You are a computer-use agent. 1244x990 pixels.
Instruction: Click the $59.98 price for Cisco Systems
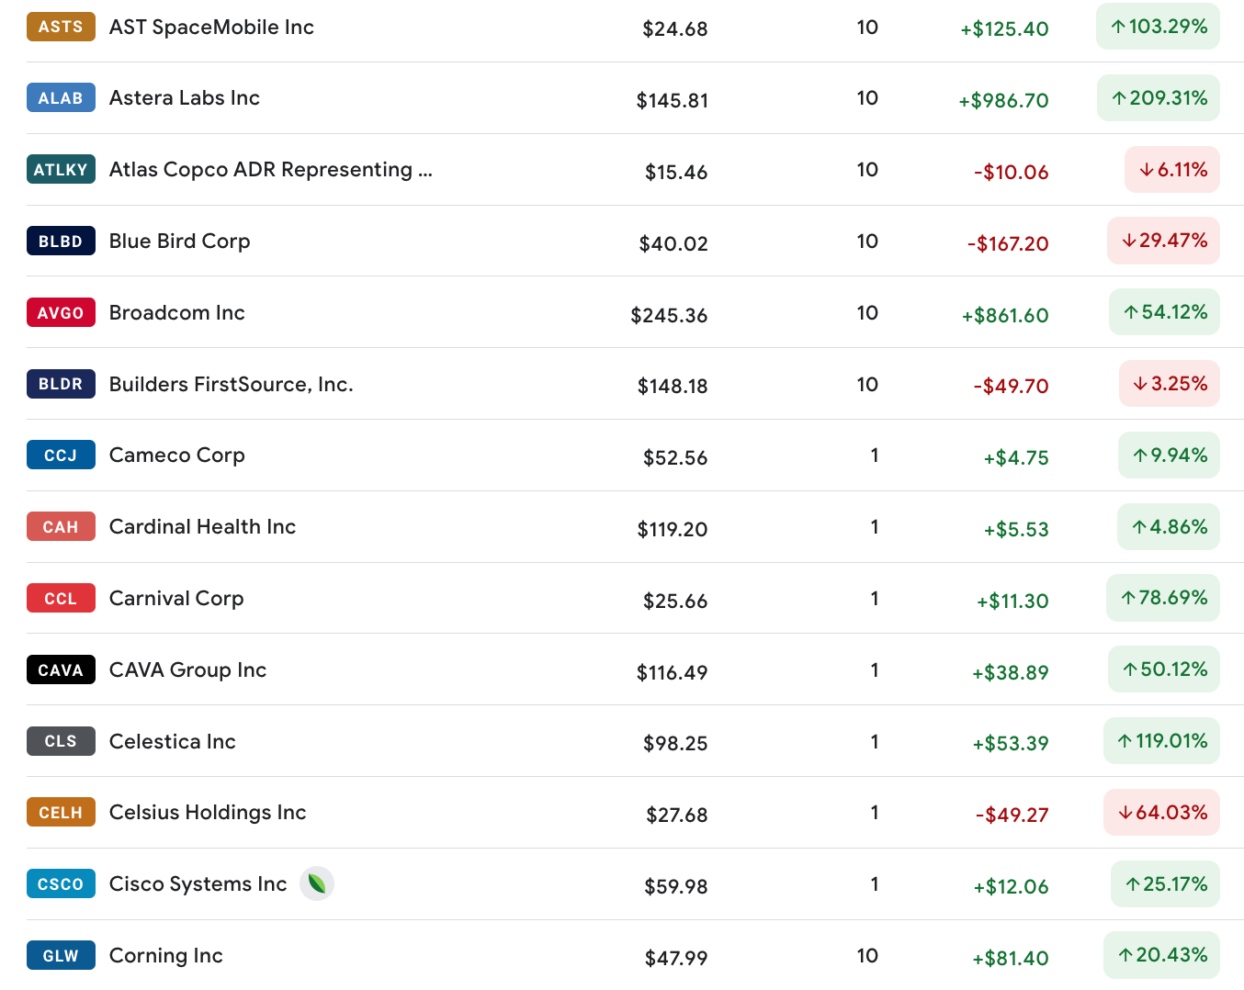point(676,886)
